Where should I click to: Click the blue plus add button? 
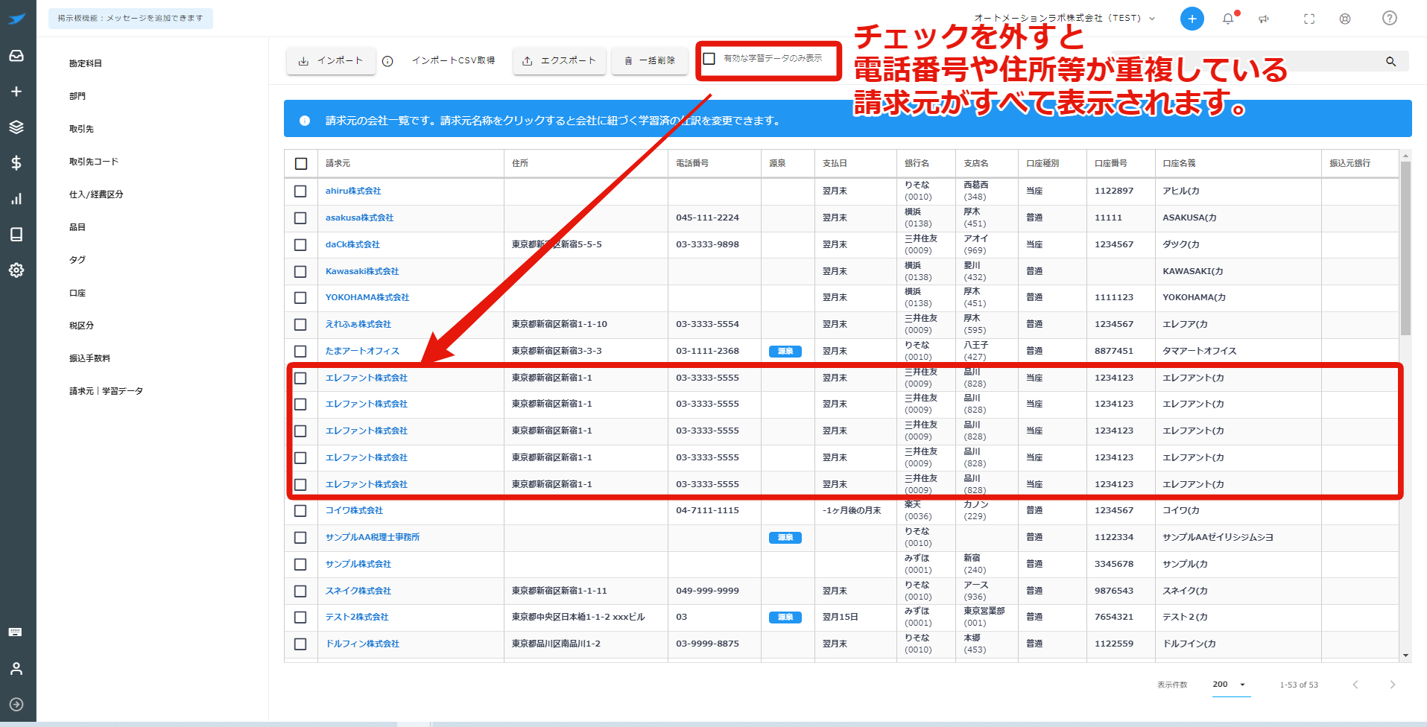(1192, 19)
